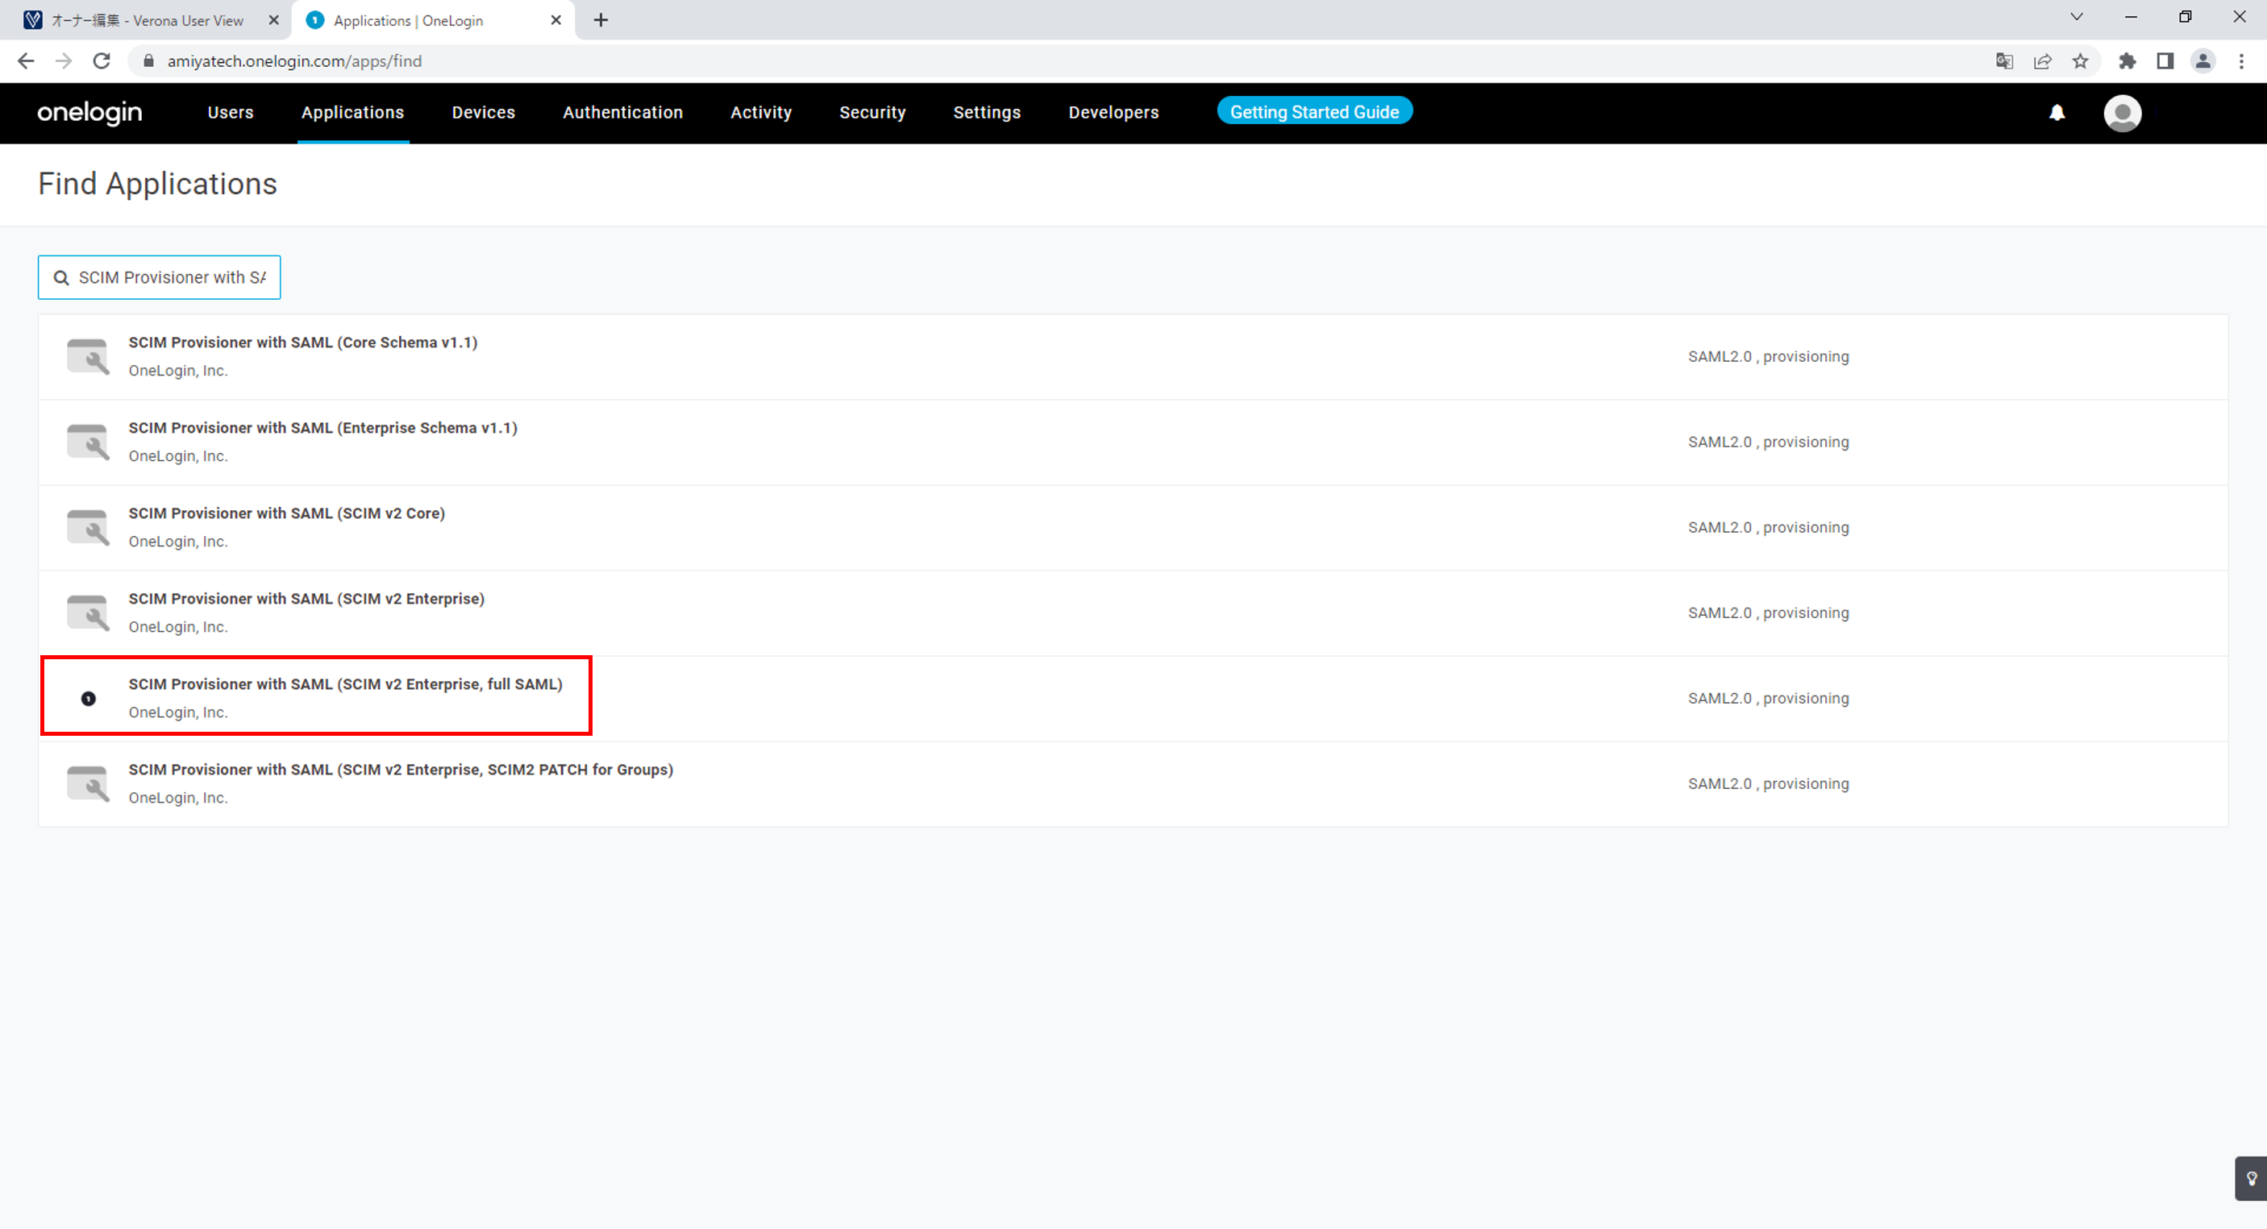The image size is (2267, 1229).
Task: Click SAML2.0, provisioning in full SAML row
Action: point(1768,698)
